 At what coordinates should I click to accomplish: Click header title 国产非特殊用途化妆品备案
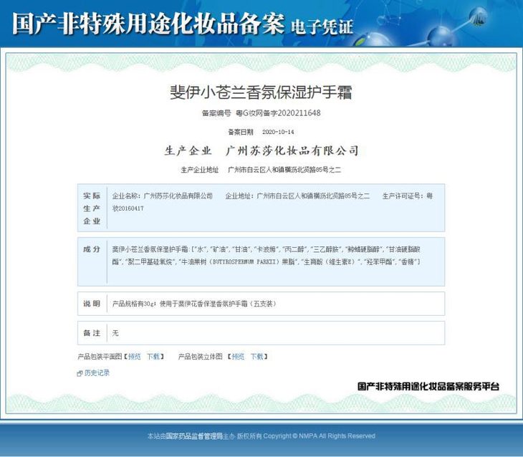coord(148,24)
